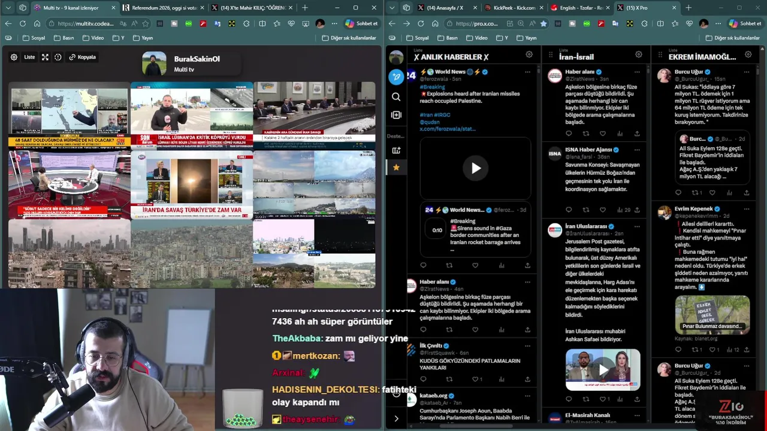Viewport: 767px width, 431px height.
Task: Open profile avatar at top of X Pro sidebar
Action: [x=396, y=57]
